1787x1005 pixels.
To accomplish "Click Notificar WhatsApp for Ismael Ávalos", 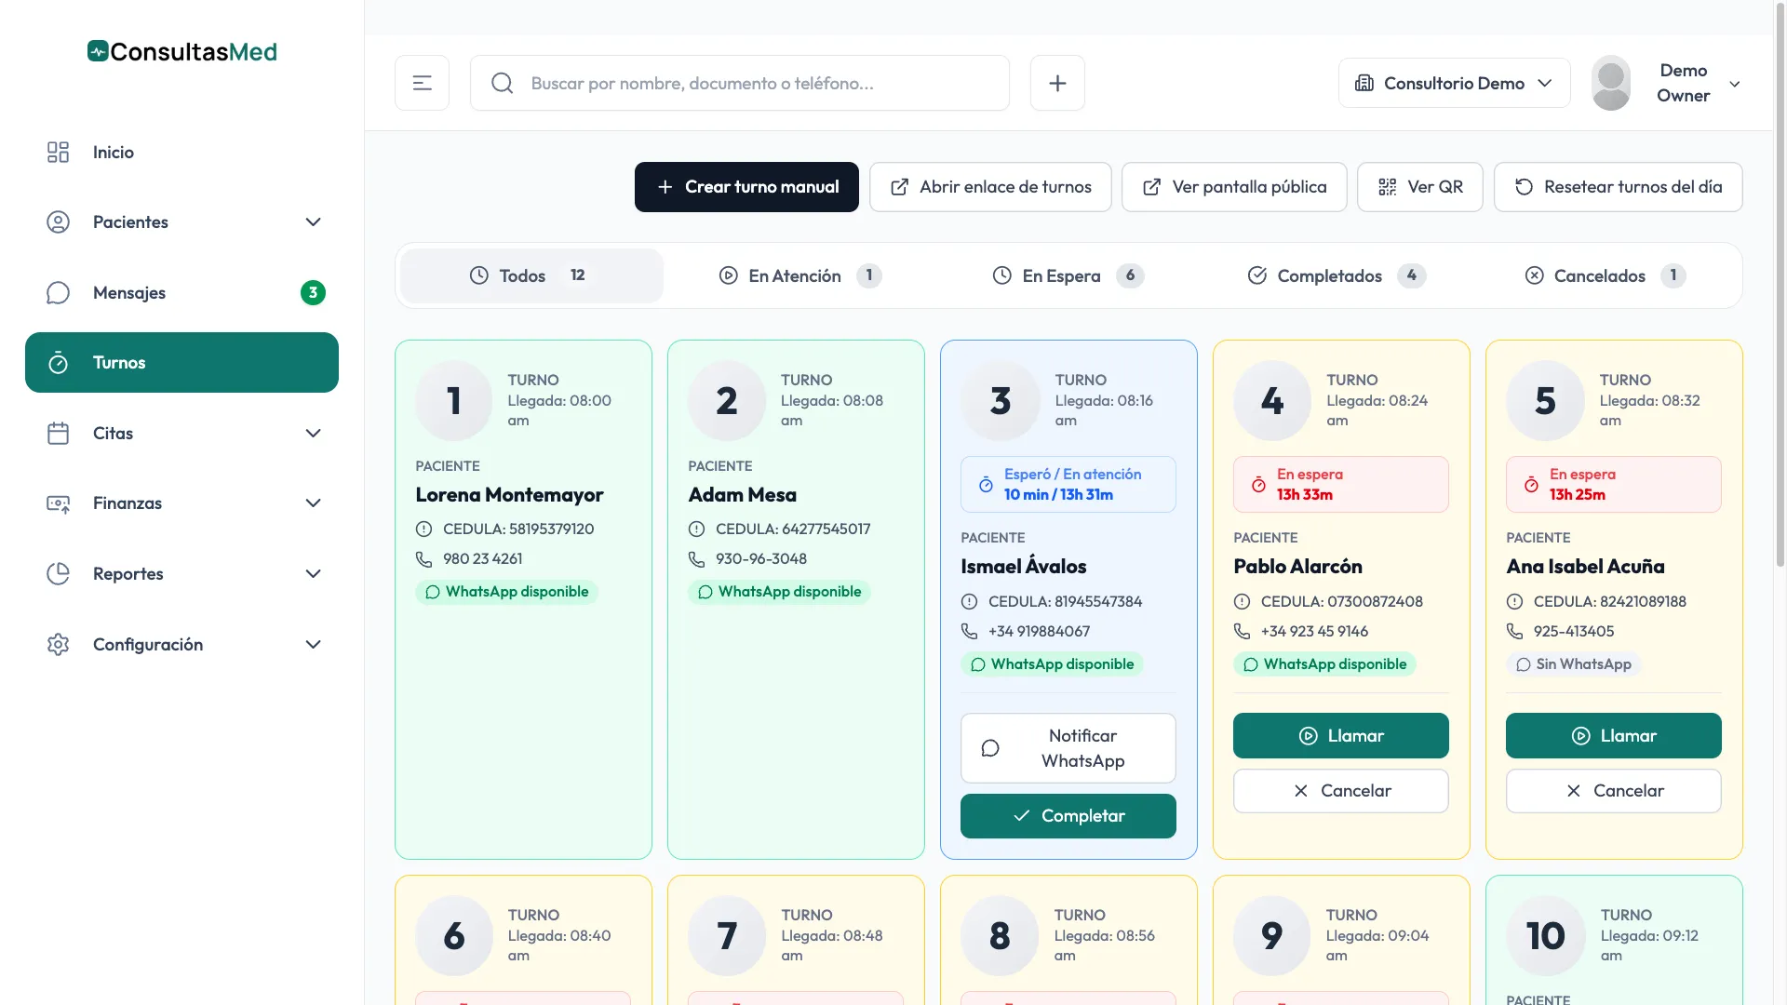I will point(1068,748).
